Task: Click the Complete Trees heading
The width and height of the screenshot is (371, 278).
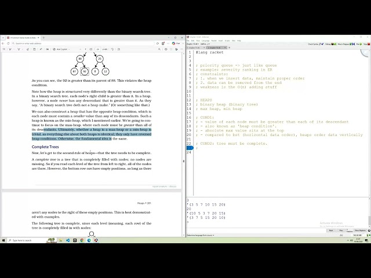Action: [x=45, y=147]
